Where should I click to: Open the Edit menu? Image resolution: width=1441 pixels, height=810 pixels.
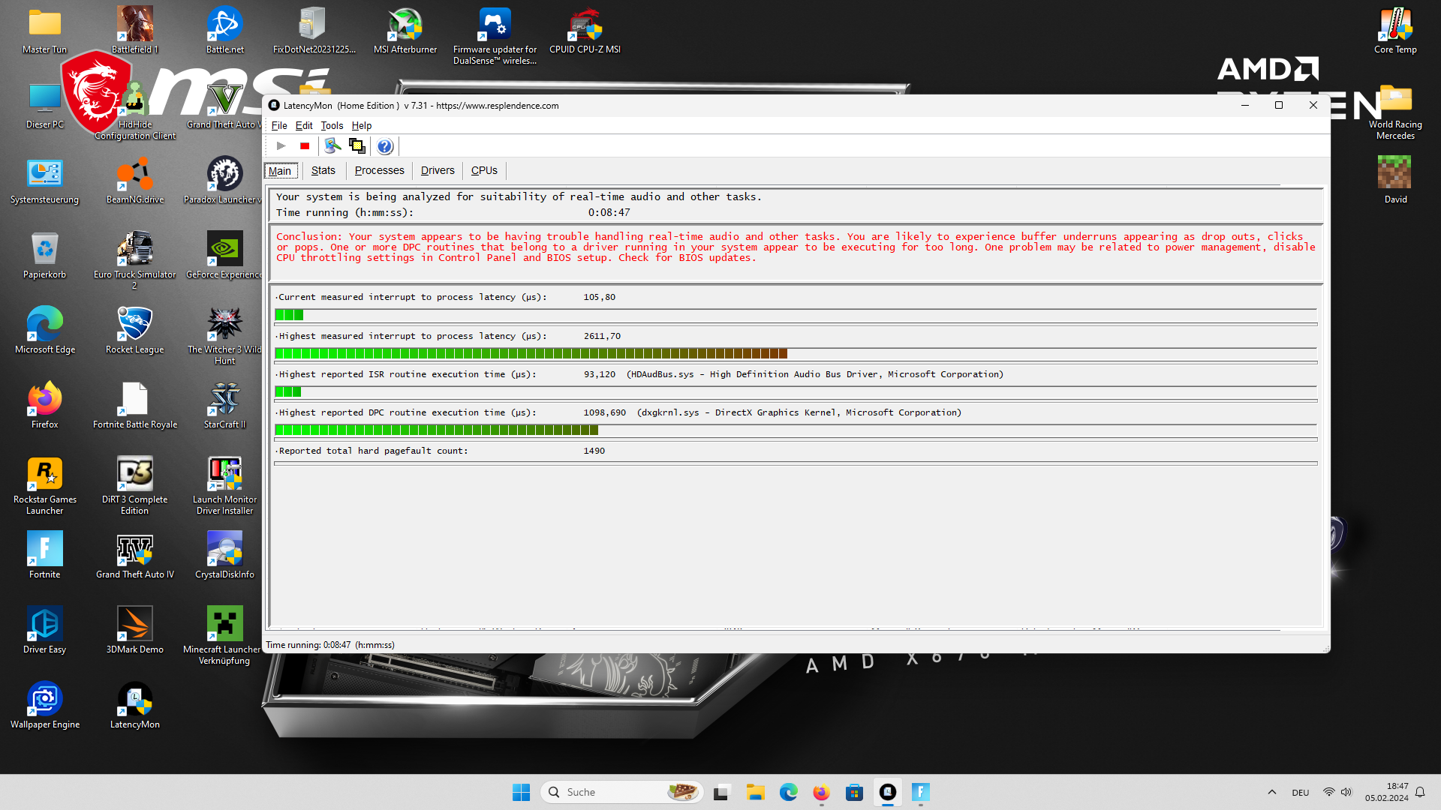pyautogui.click(x=303, y=126)
